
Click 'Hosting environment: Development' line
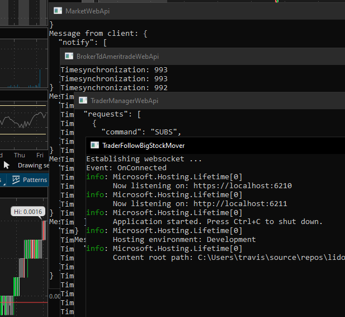184,239
